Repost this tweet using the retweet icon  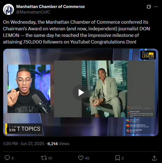tap(44, 158)
